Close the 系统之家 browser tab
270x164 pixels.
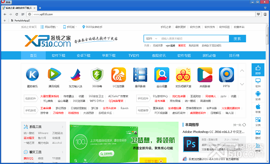tap(35, 8)
